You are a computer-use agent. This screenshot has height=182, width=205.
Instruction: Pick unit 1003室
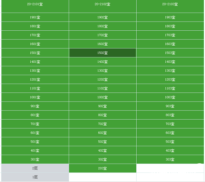coord(170,97)
